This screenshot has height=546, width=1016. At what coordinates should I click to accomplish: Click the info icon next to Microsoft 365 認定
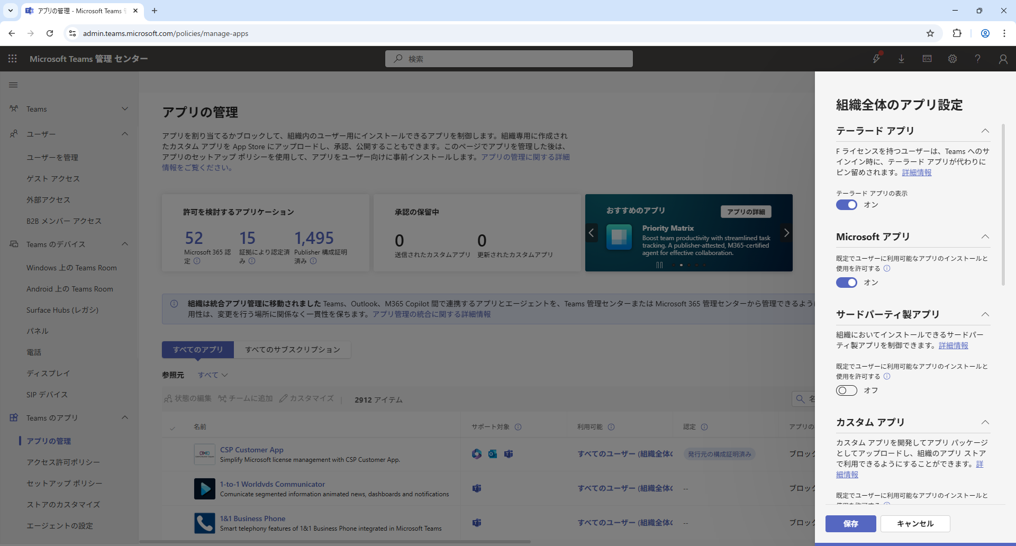pos(197,261)
